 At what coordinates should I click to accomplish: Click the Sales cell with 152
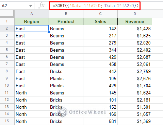tap(100, 107)
